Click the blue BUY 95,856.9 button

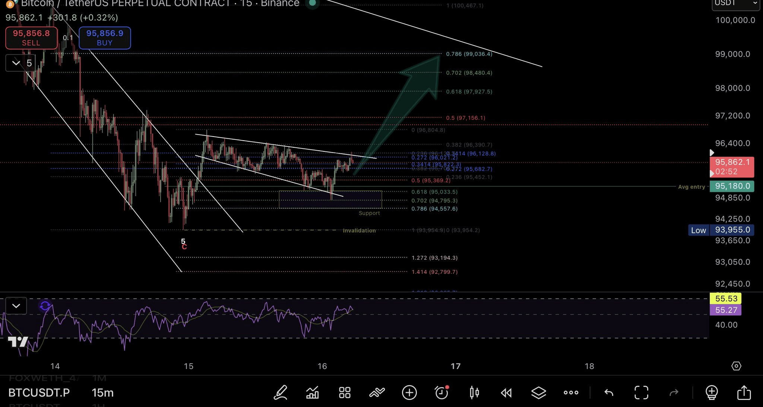105,38
